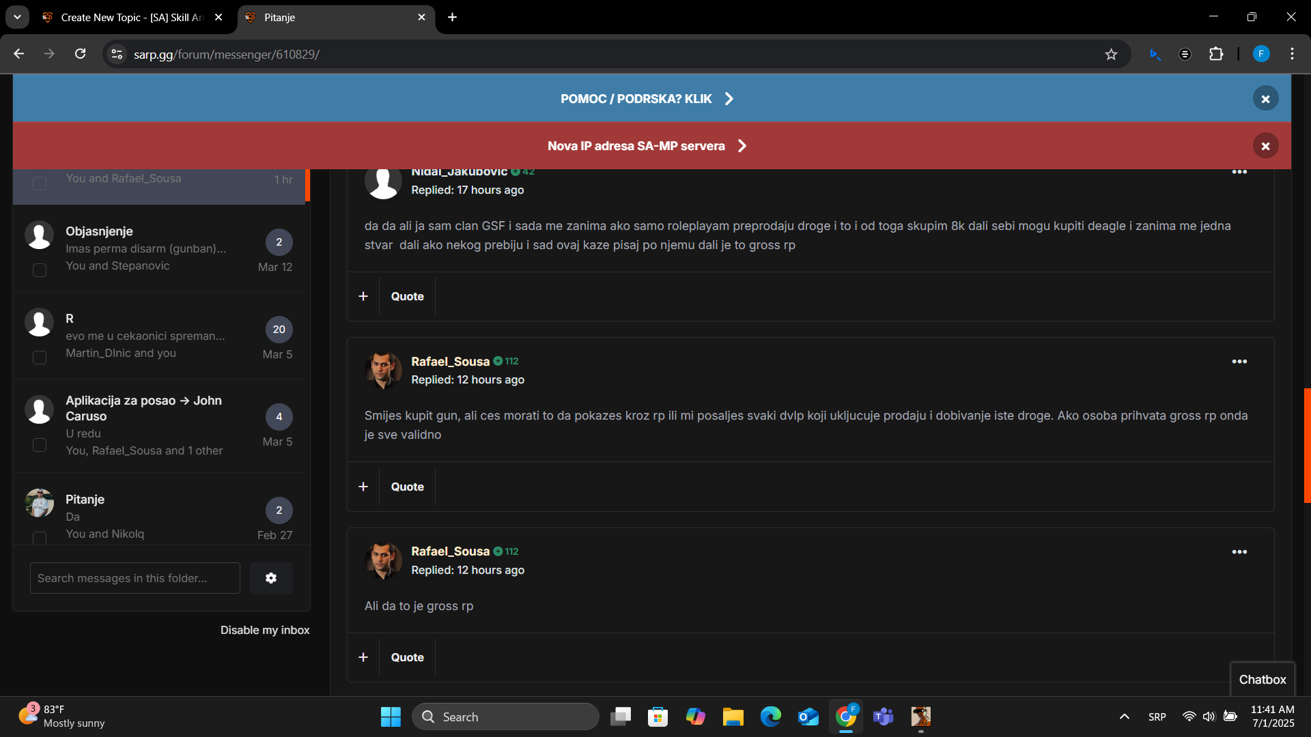
Task: Open the three-dot menu on 'Ali da to je gross rp' reply
Action: tap(1239, 552)
